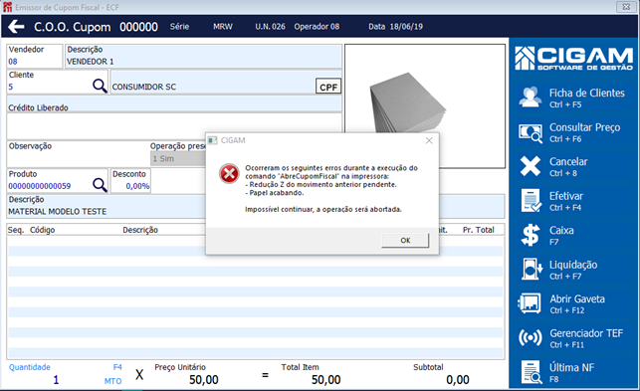Click Papel acabando error line
The height and width of the screenshot is (391, 640).
(x=275, y=193)
